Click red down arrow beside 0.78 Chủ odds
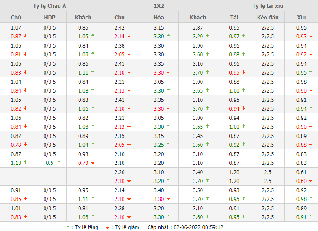 click(x=25, y=145)
